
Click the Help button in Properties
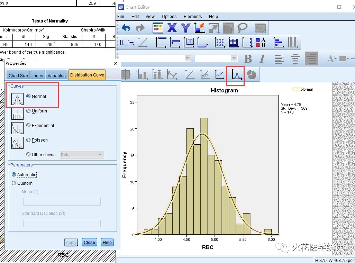(x=107, y=242)
